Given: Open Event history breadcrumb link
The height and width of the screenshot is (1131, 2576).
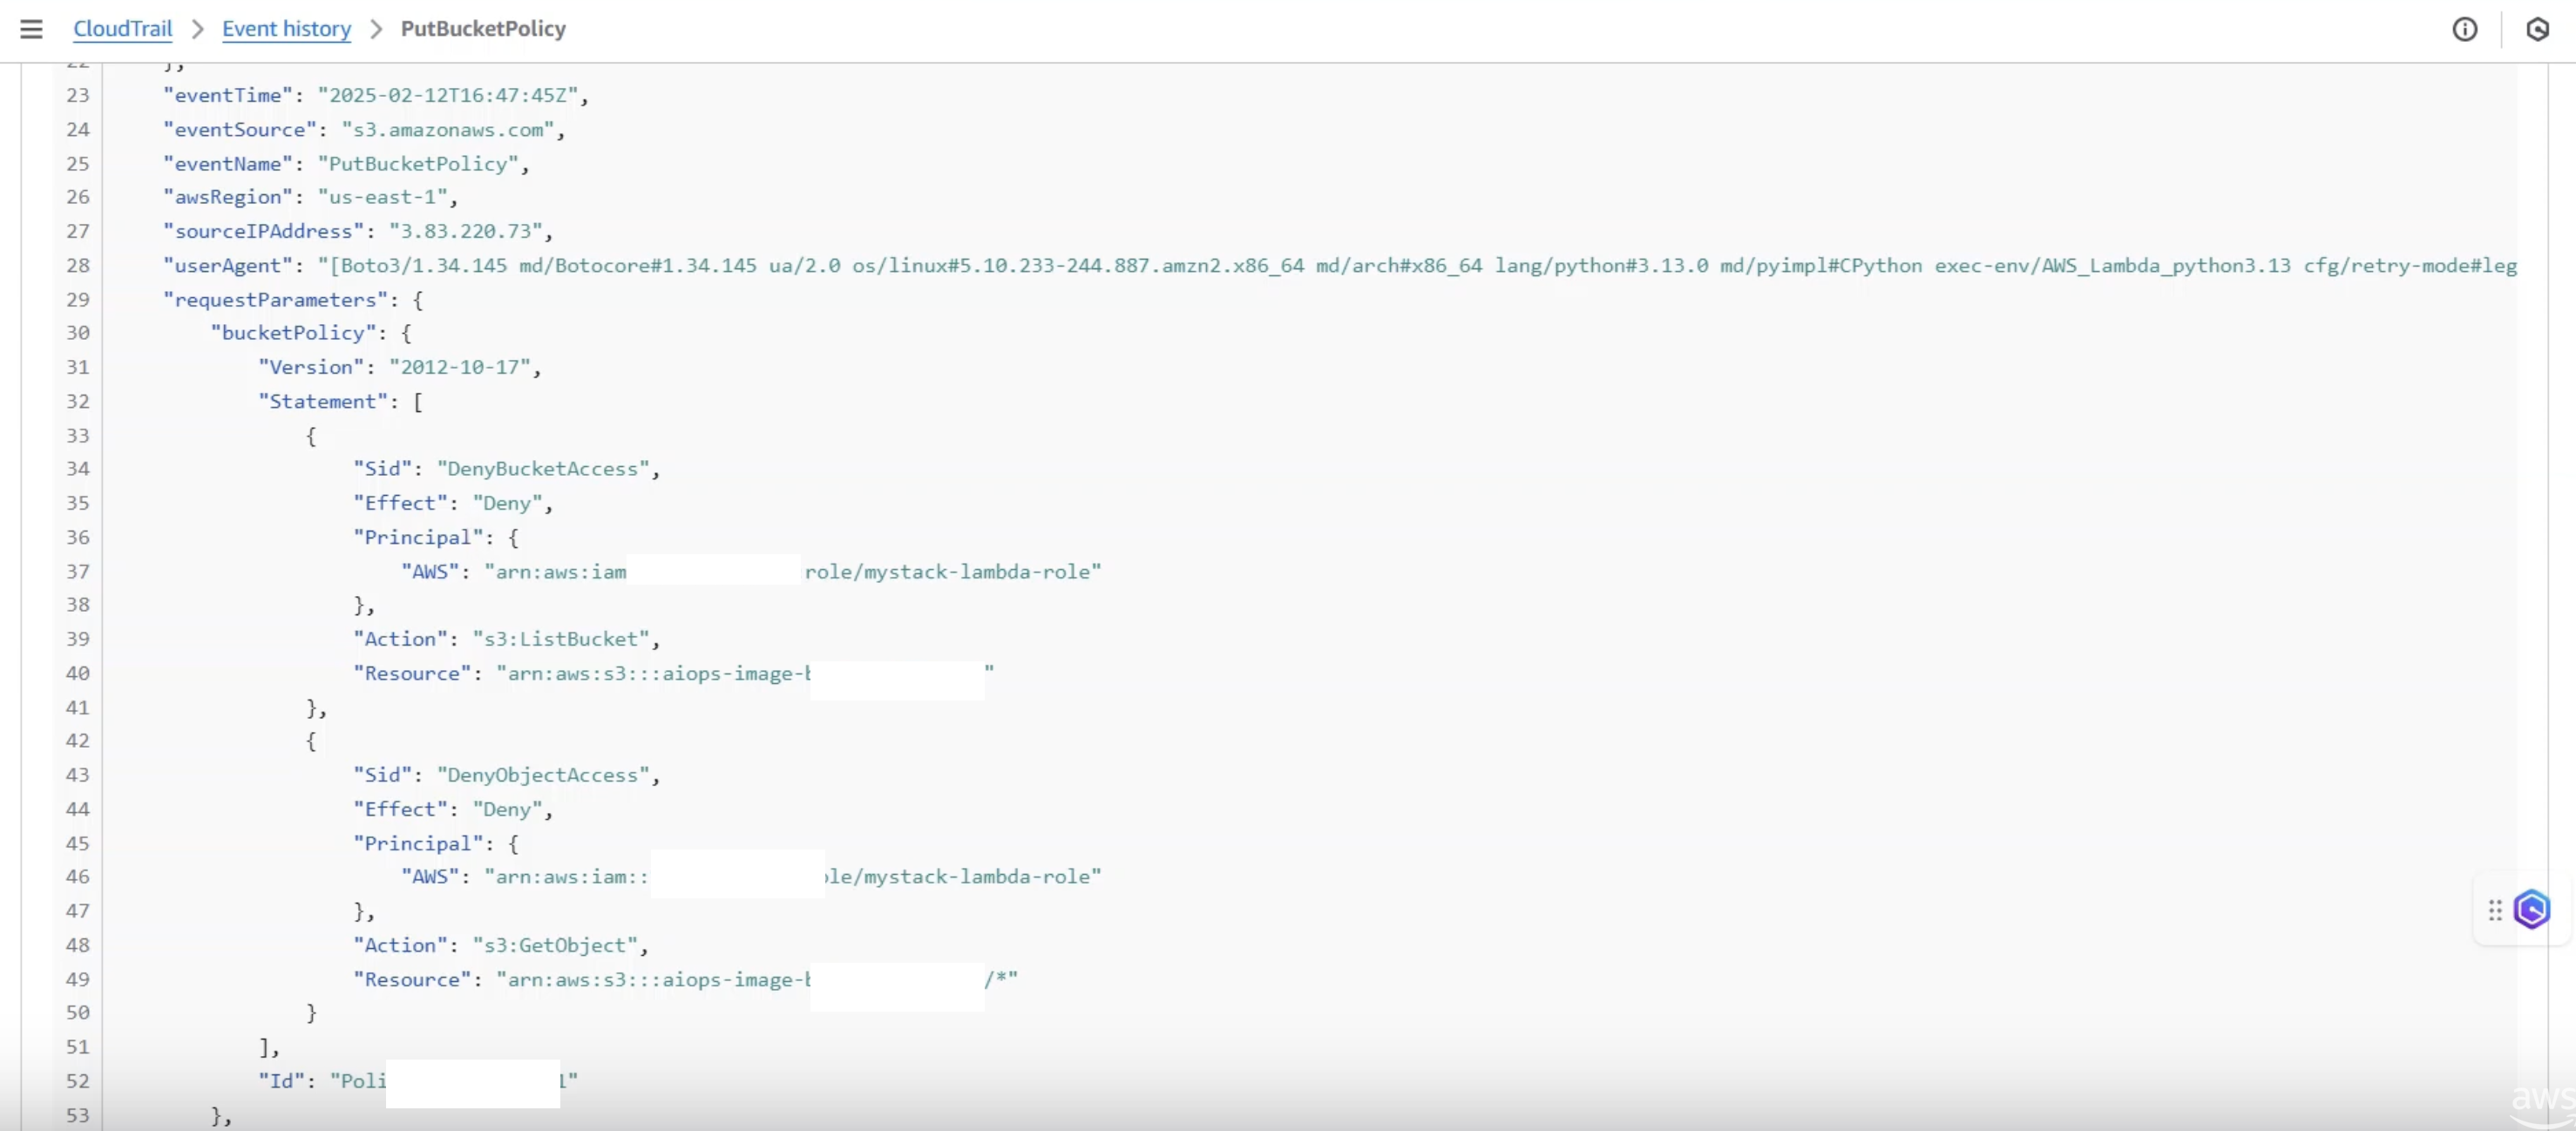Looking at the screenshot, I should point(286,29).
